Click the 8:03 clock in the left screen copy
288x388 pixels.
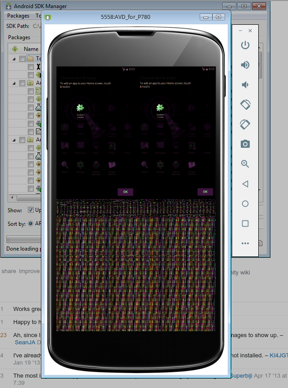click(132, 69)
